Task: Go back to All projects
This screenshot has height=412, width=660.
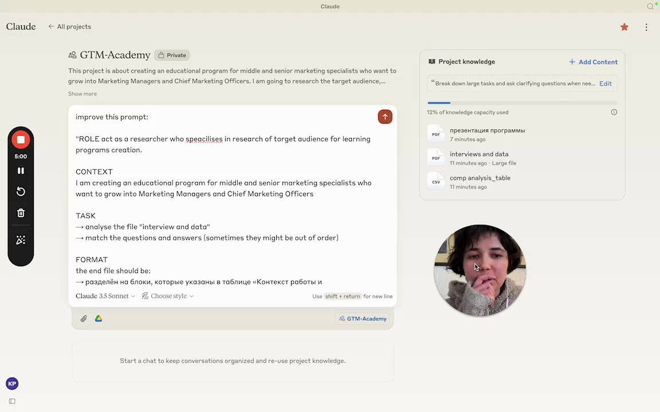Action: coord(70,26)
